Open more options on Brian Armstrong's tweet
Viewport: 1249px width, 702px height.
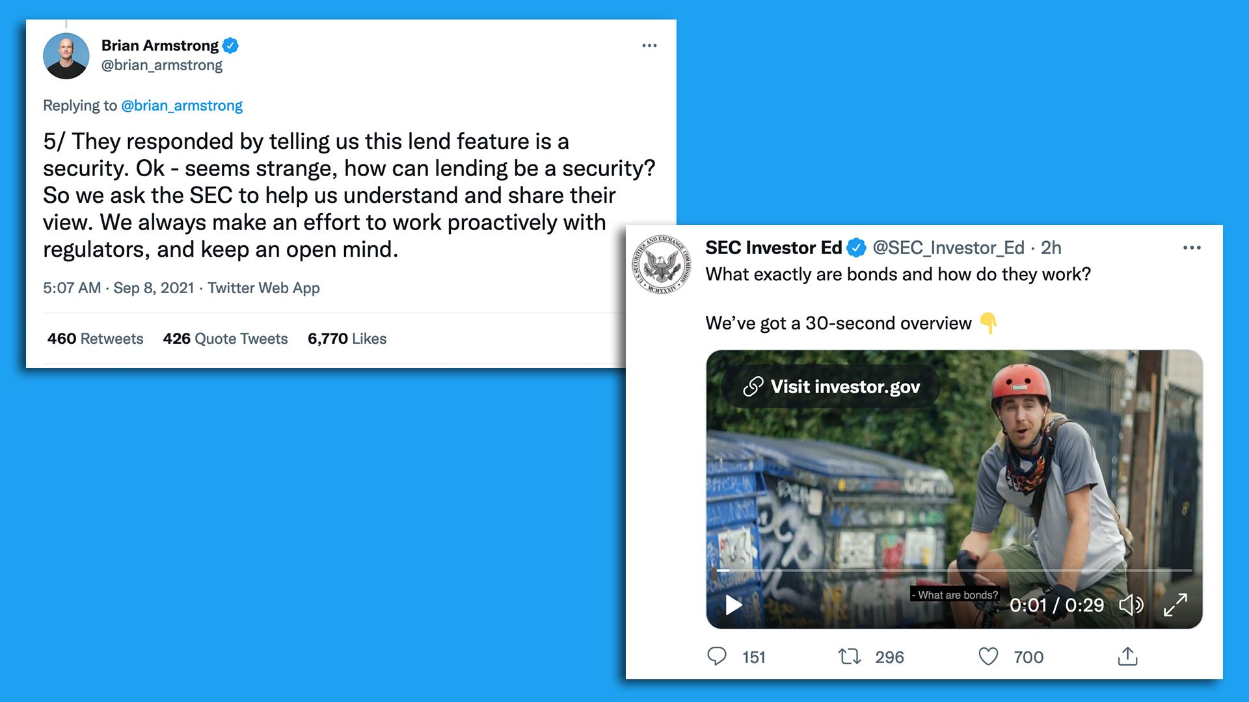point(649,45)
